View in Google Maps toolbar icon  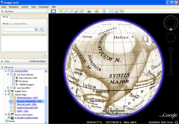coord(122,11)
